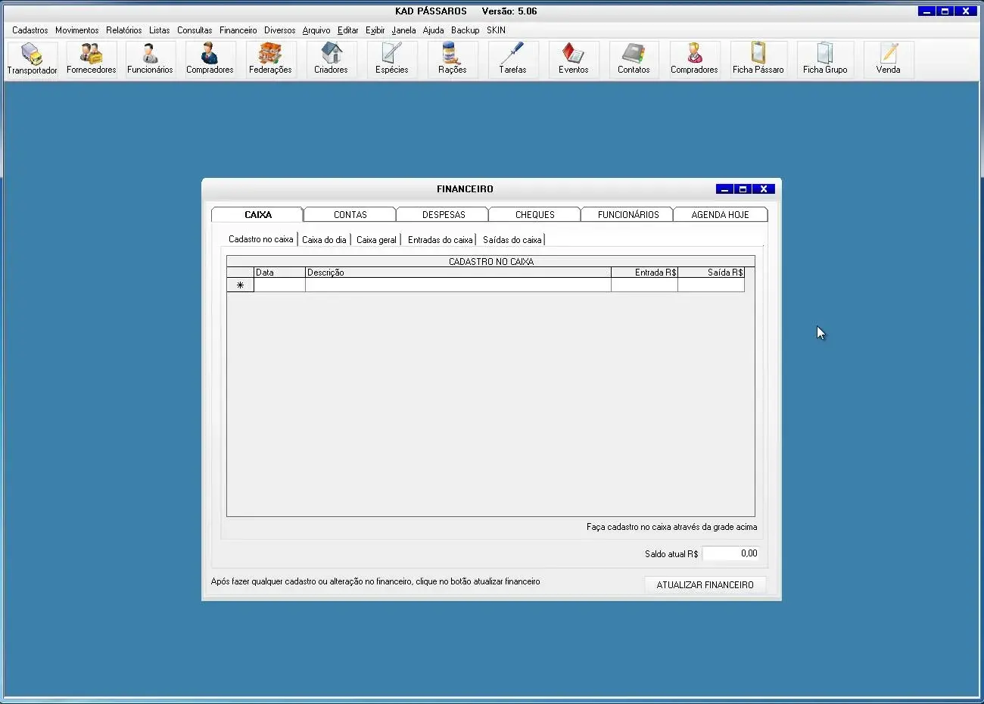
Task: Open the Backup menu
Action: click(465, 30)
